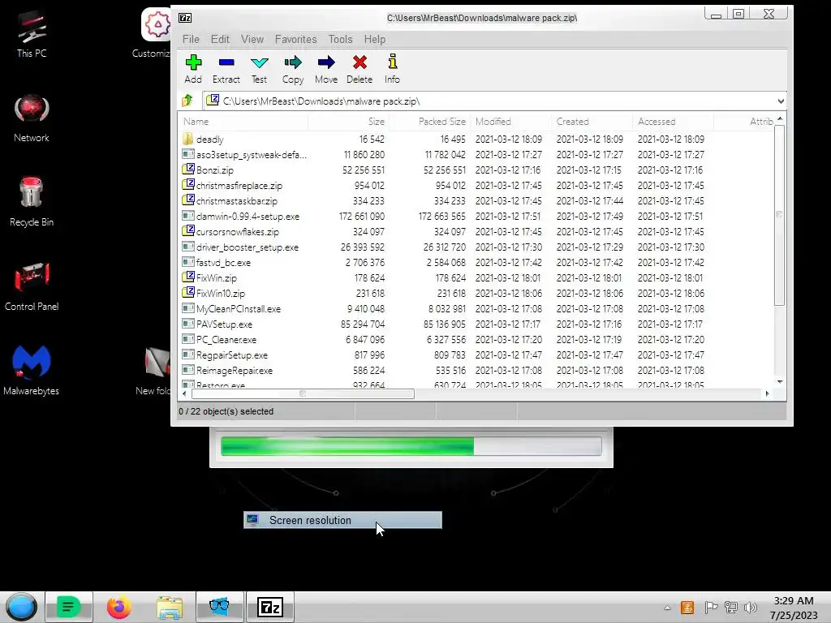Open the Tools menu

coord(340,39)
